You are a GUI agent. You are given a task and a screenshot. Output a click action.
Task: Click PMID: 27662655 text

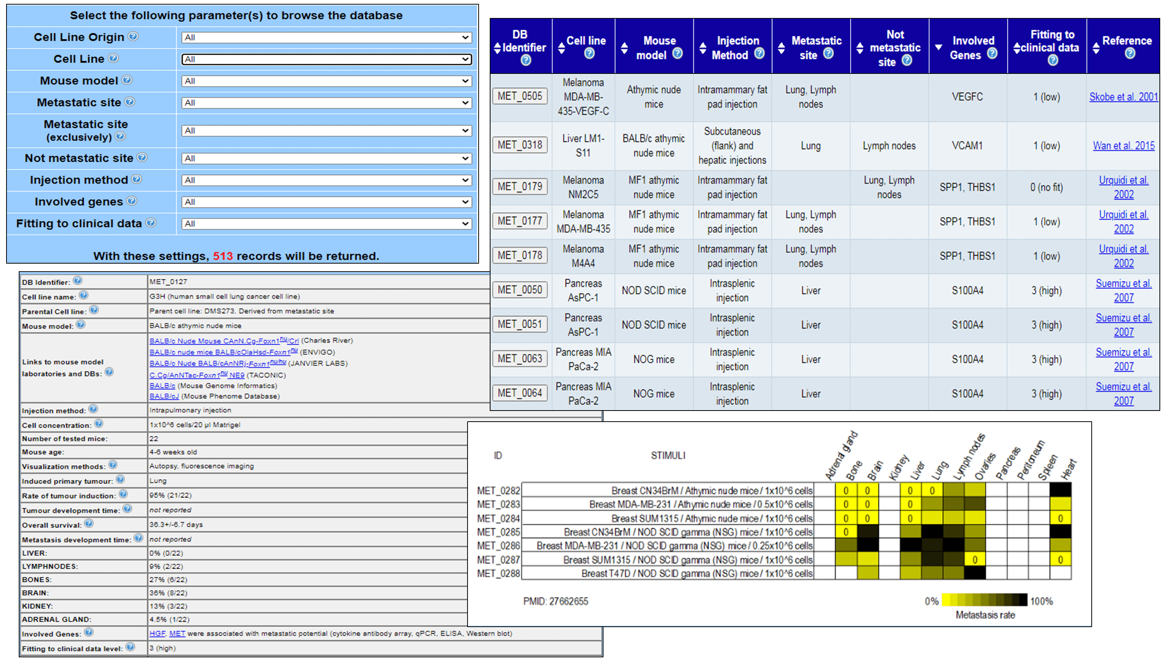(555, 601)
